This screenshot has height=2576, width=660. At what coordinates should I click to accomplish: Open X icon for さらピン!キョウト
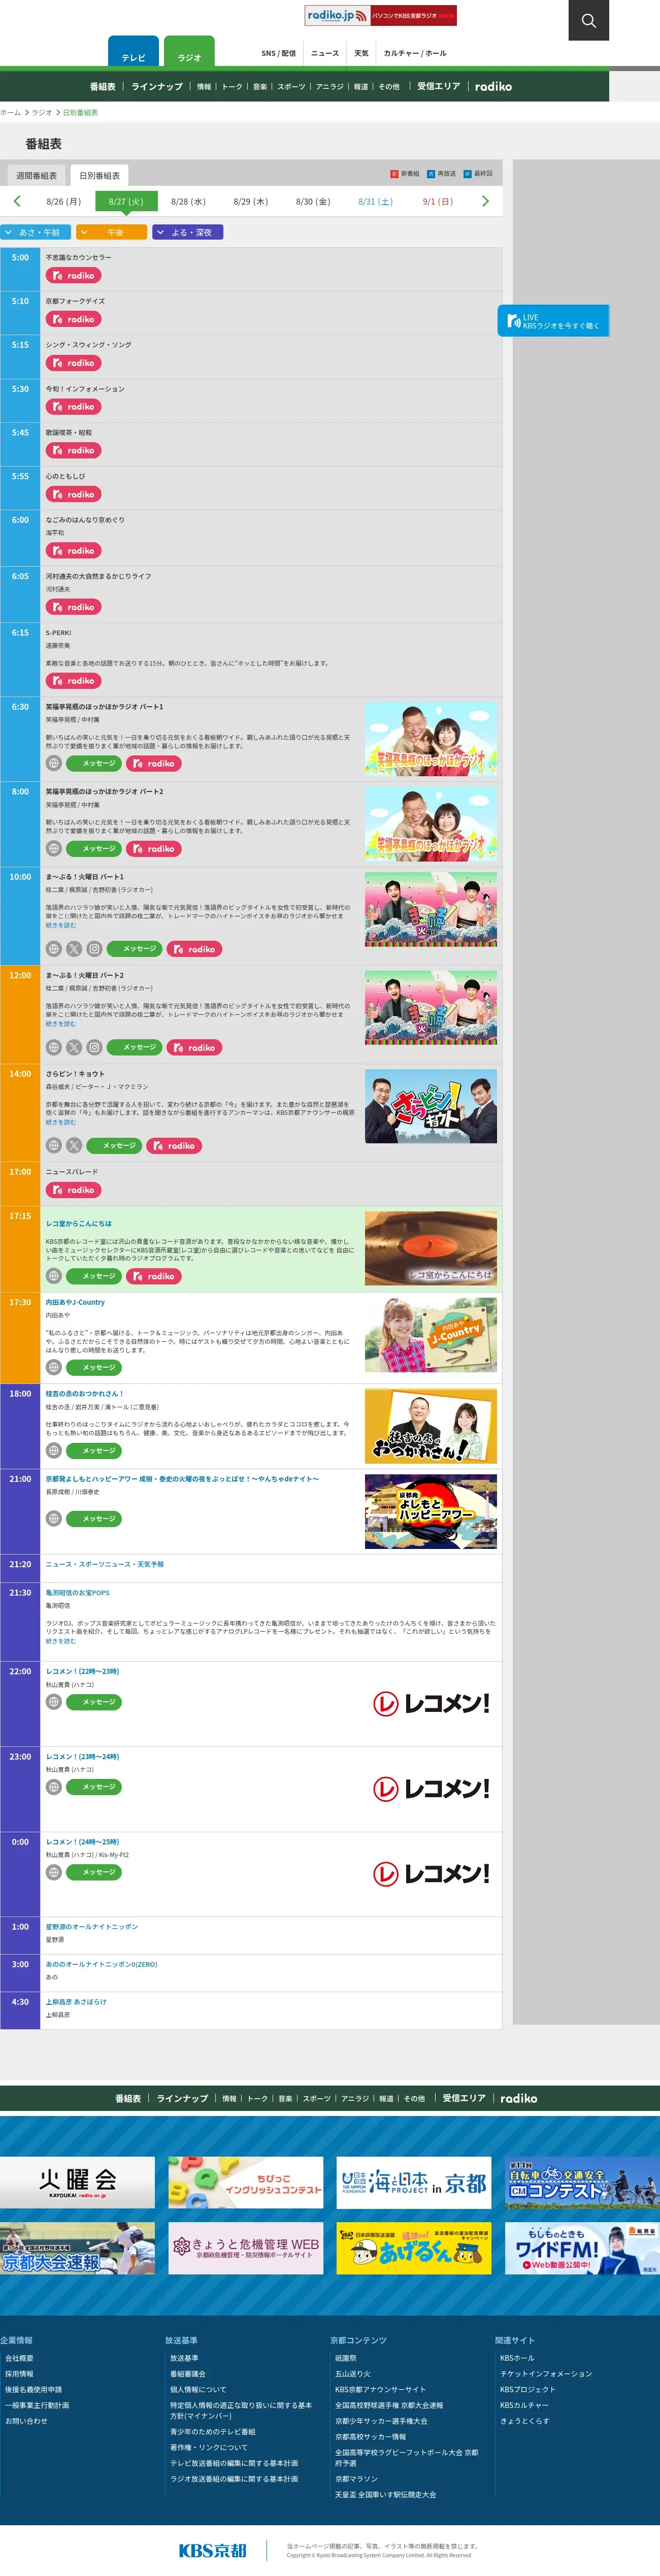[74, 1146]
